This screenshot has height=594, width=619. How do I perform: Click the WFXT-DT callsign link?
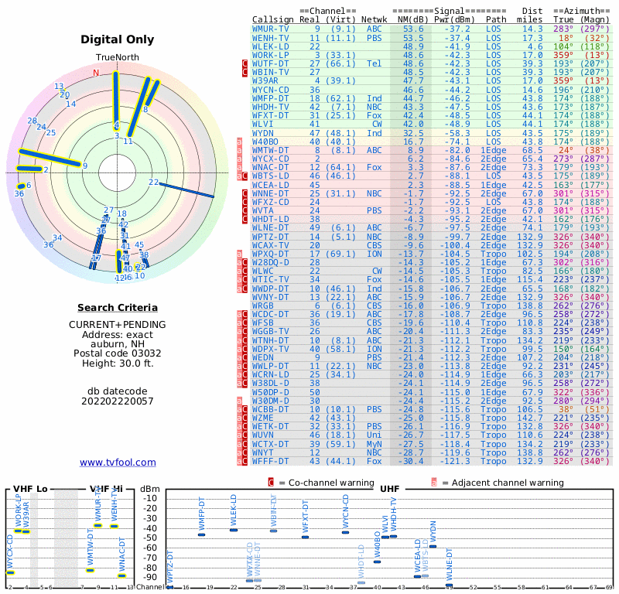270,116
